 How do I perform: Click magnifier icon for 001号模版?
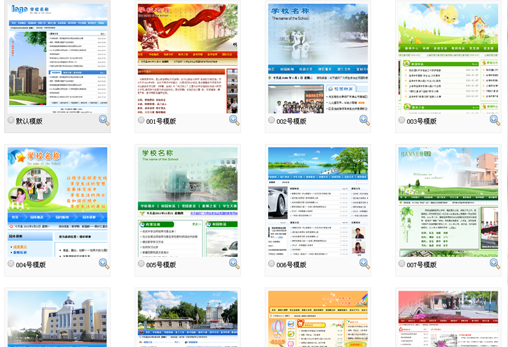click(234, 120)
